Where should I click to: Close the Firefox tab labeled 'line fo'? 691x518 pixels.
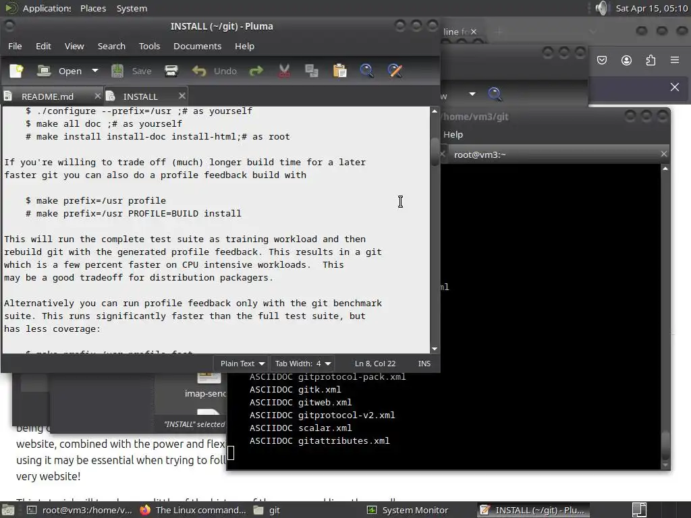point(473,32)
